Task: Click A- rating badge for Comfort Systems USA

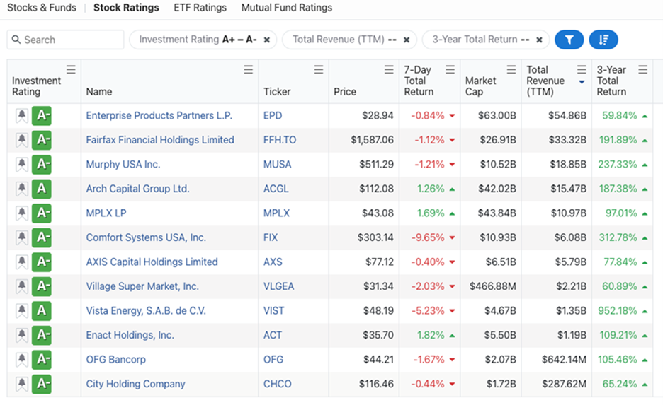Action: (41, 237)
